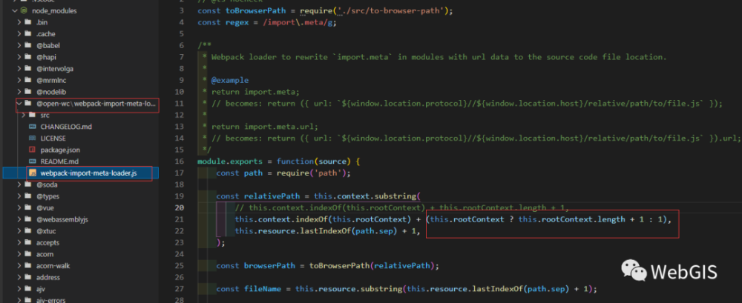Expand the @intervolga folder chevron

click(19, 69)
